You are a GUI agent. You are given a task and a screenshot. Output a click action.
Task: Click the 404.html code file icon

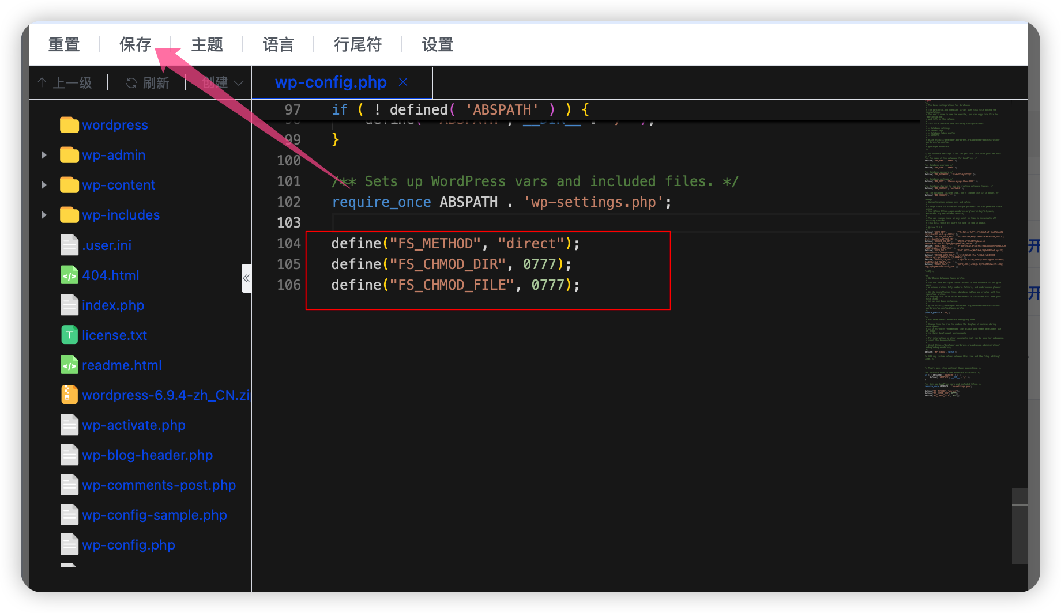pyautogui.click(x=69, y=275)
